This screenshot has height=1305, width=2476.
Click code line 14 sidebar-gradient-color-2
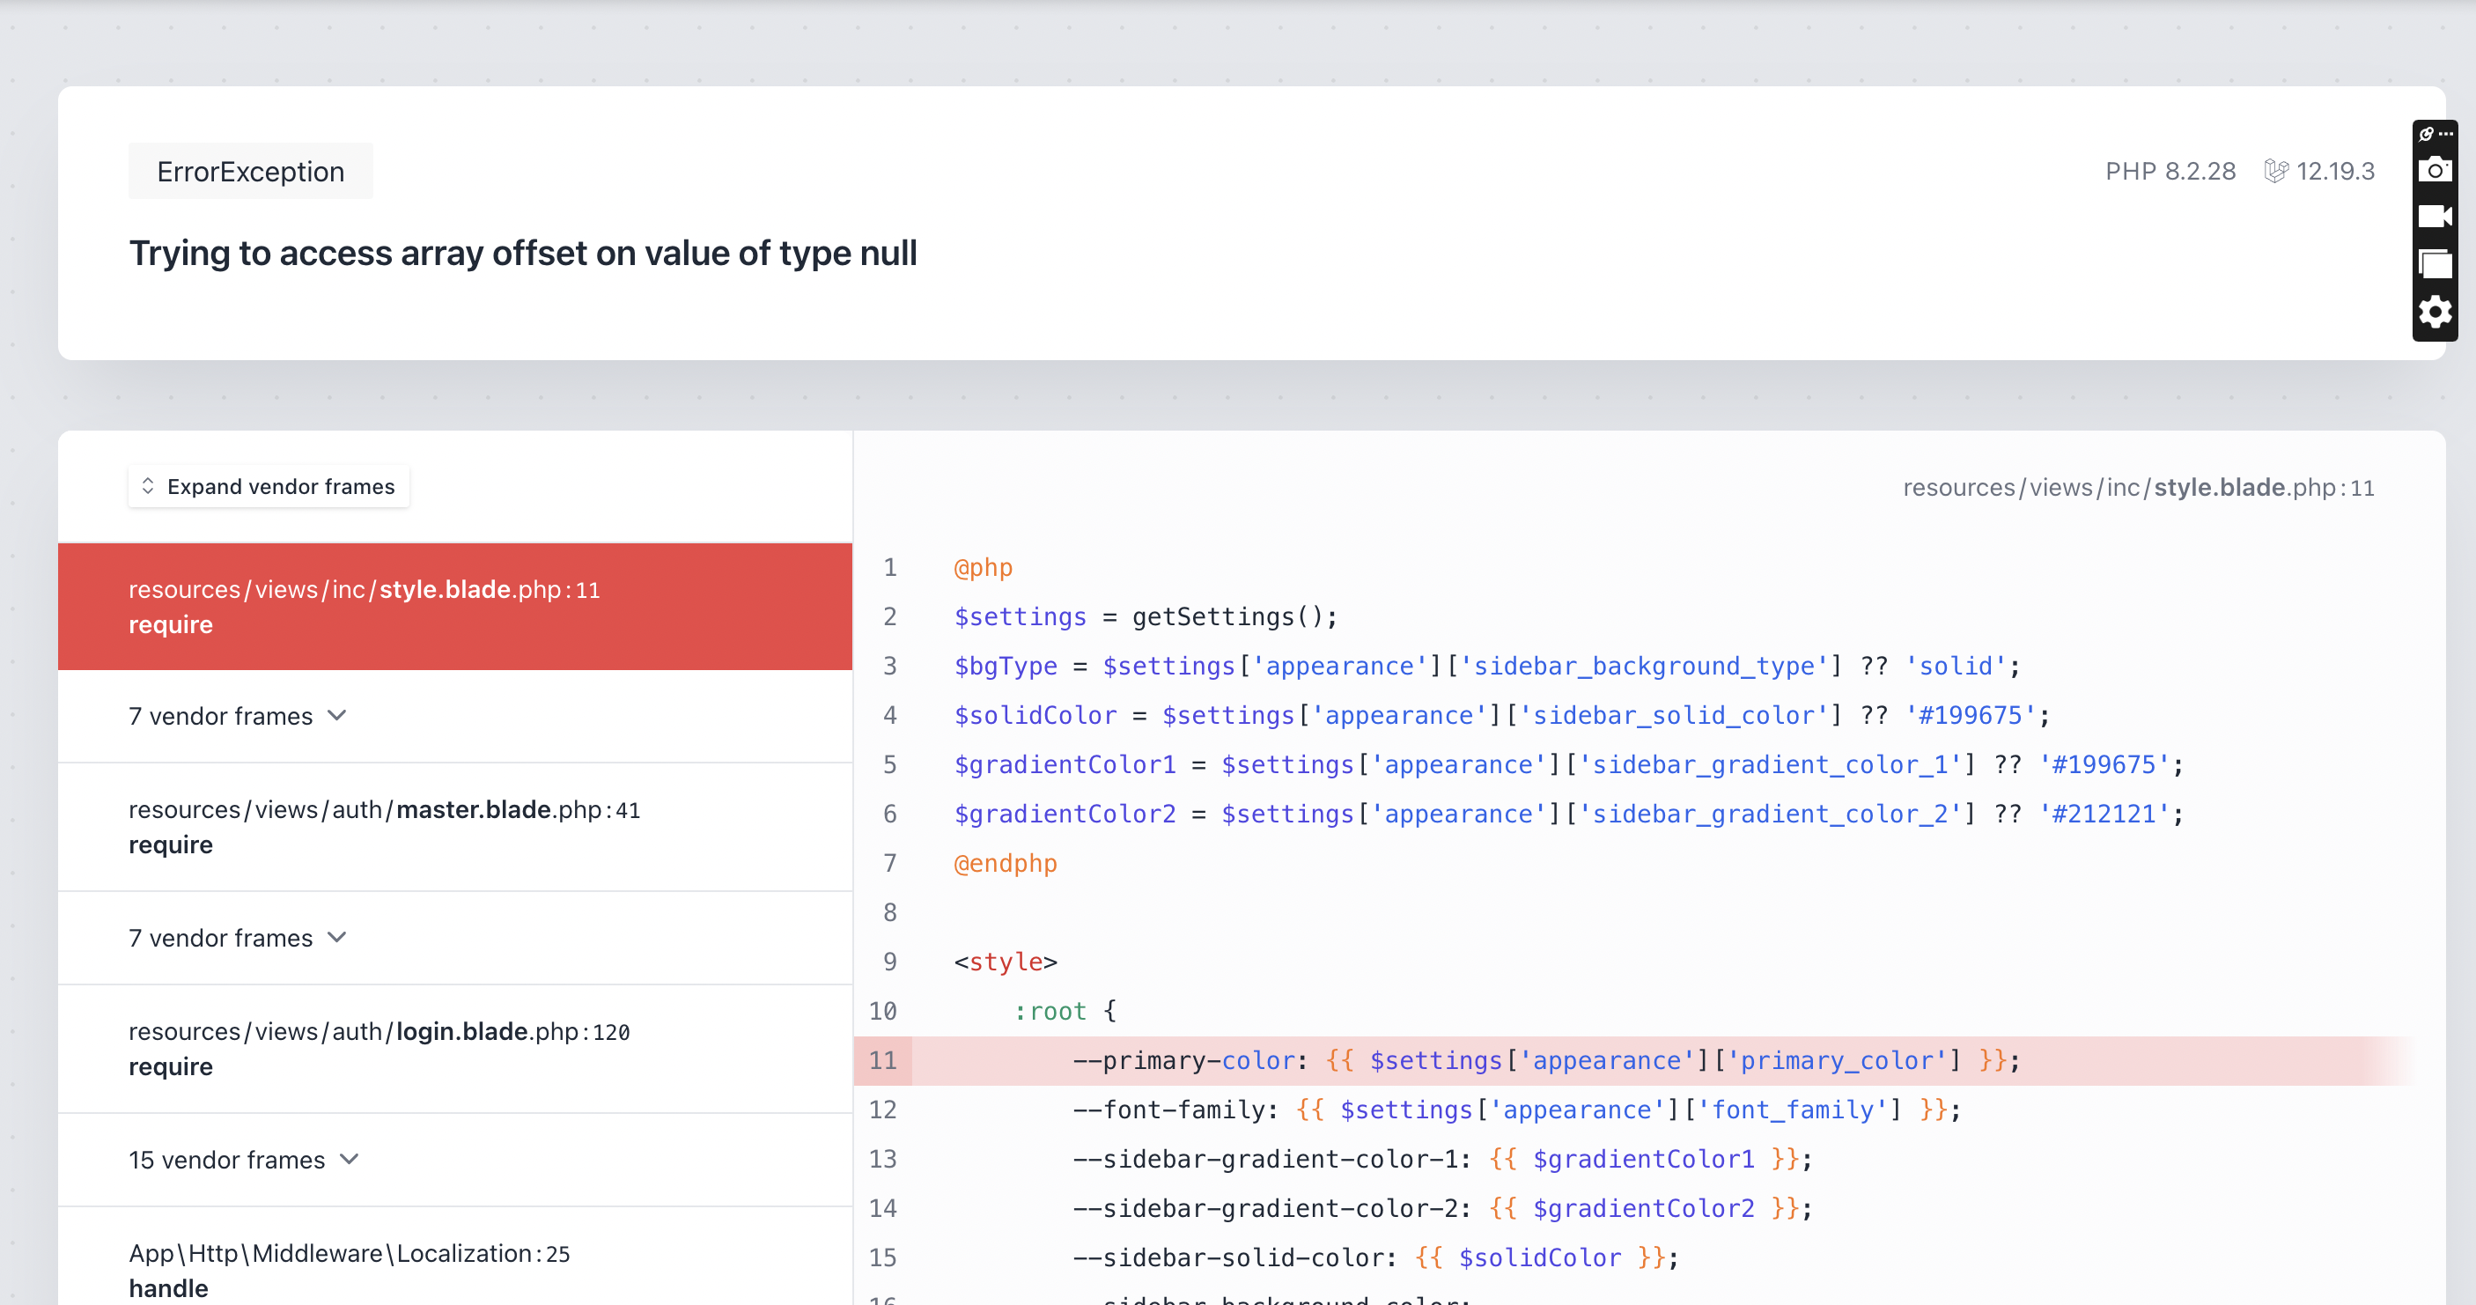pos(1441,1208)
